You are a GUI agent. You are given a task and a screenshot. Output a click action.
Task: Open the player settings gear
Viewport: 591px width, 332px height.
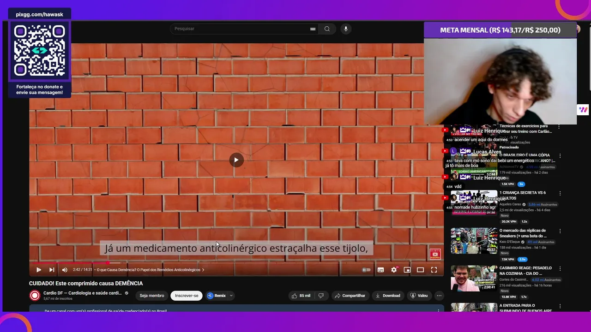coord(394,270)
